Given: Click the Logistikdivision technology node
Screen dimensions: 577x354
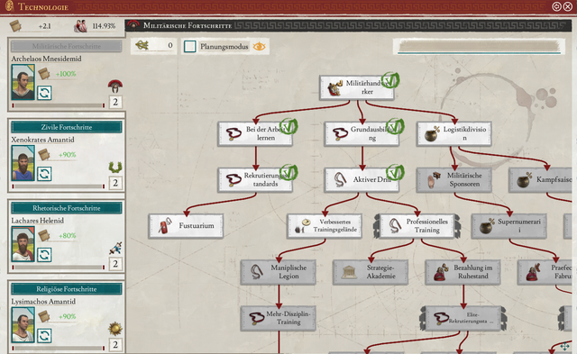Looking at the screenshot, I should [x=454, y=134].
